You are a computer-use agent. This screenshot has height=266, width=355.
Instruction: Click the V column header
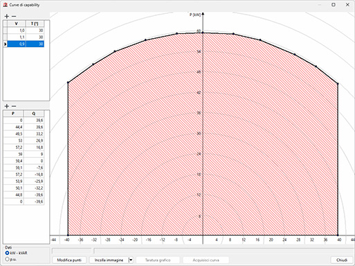17,24
